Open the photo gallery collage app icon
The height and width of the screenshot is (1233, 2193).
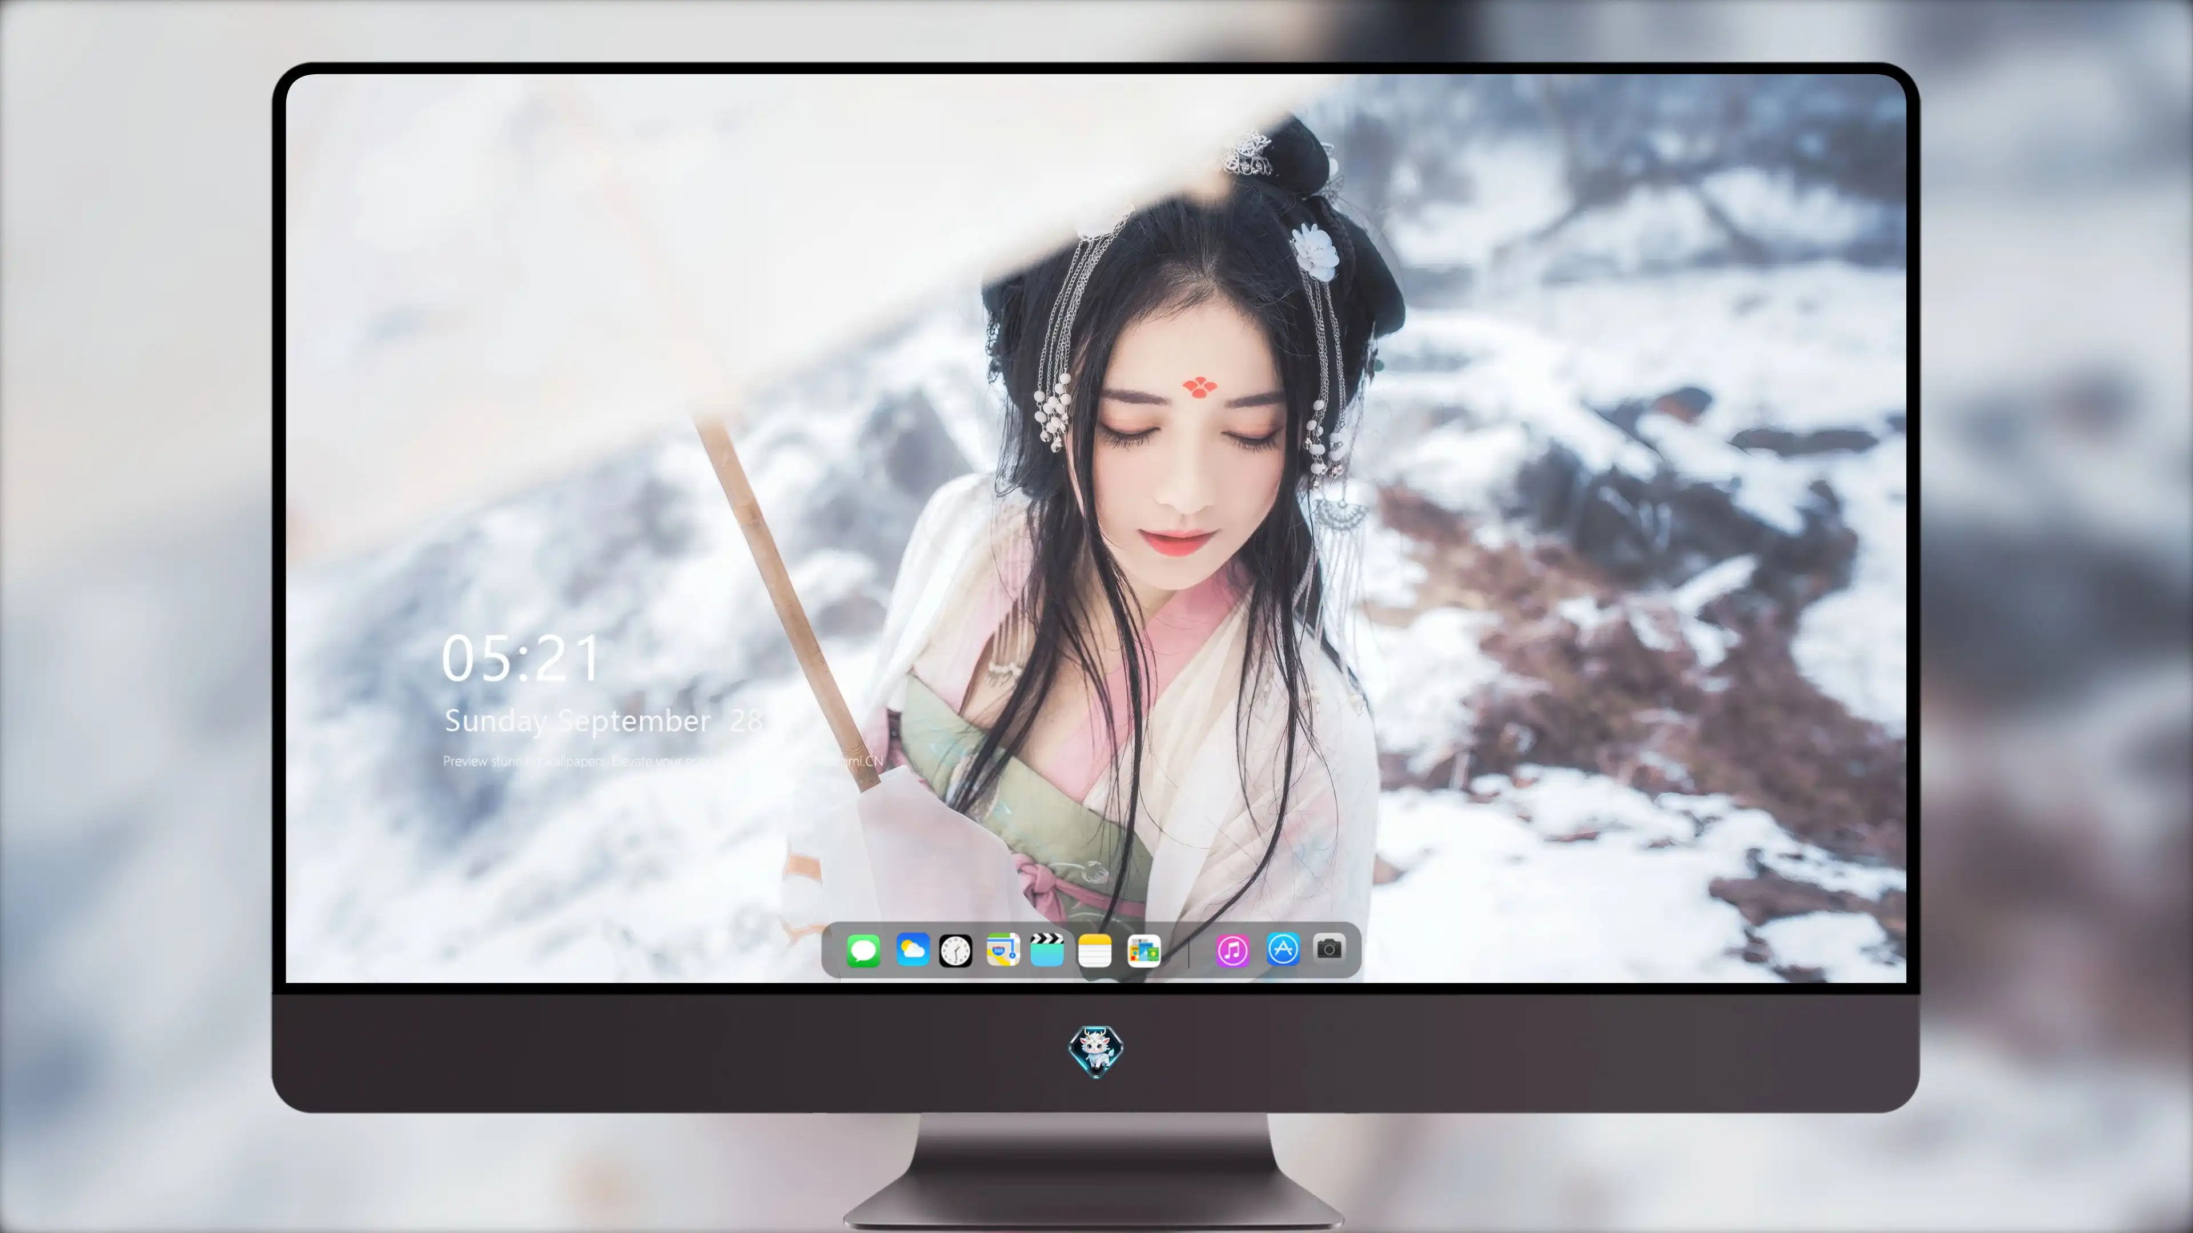(1144, 950)
